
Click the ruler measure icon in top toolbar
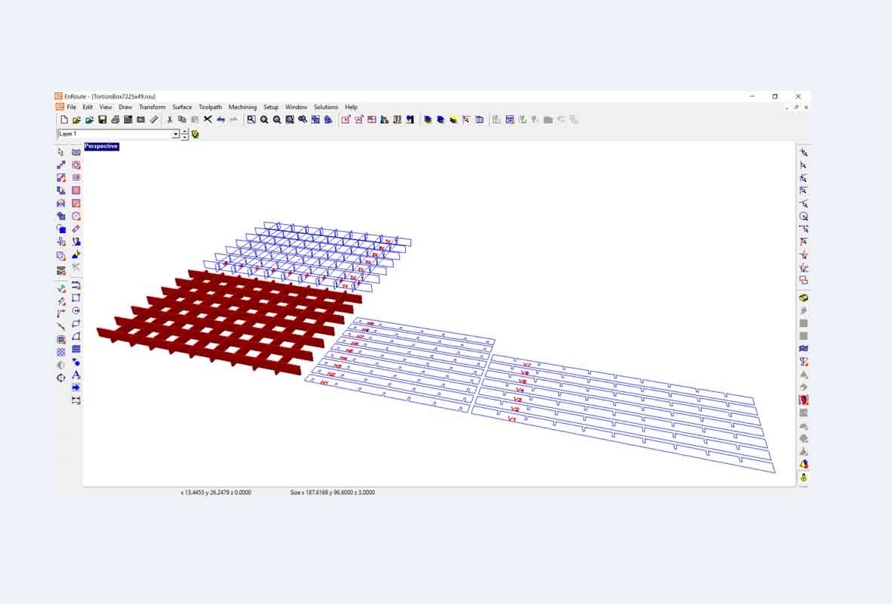pos(154,120)
